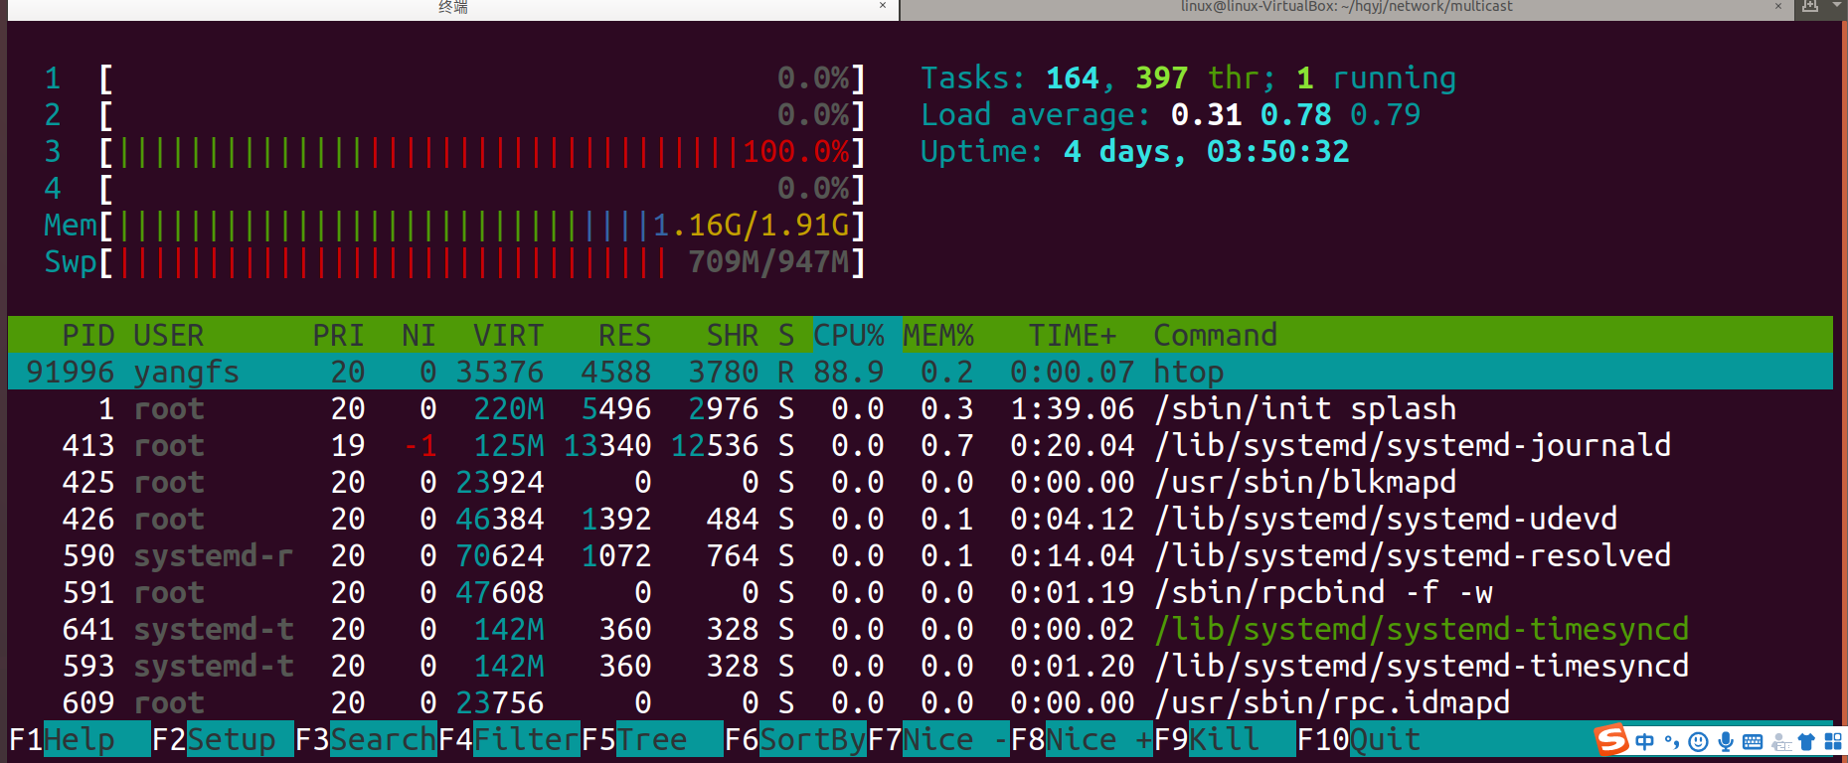Open the Sogou skin shirt icon

pyautogui.click(x=1806, y=741)
